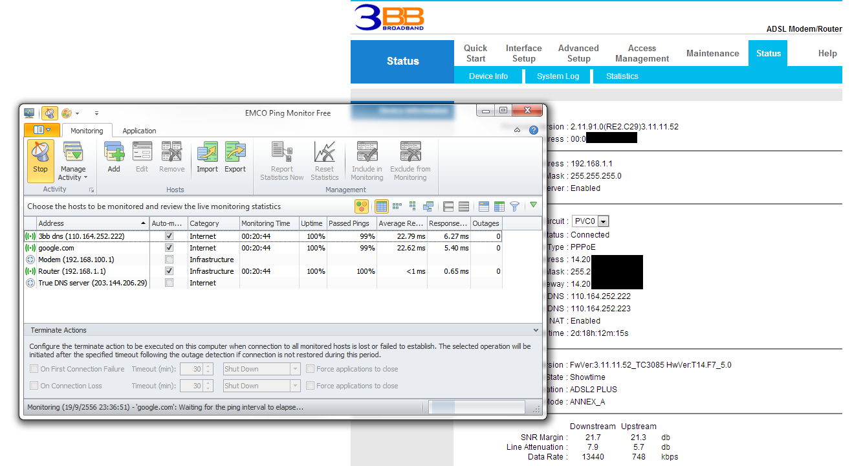Click the monitor icon in EMCO title bar
The image size is (852, 466).
click(x=30, y=113)
